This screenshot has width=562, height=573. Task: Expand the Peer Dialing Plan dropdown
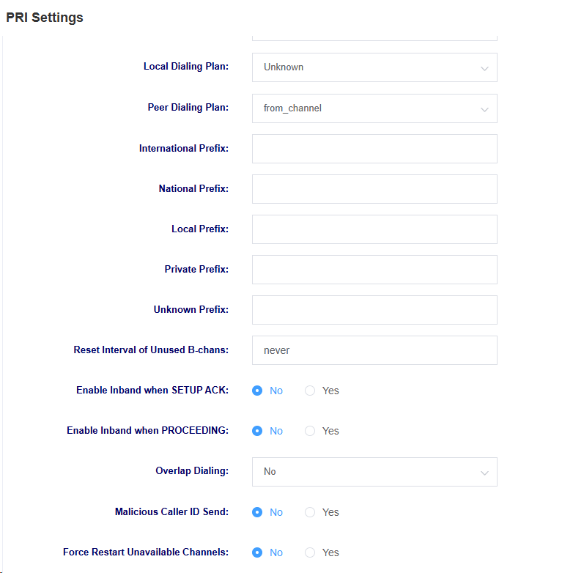[x=374, y=108]
